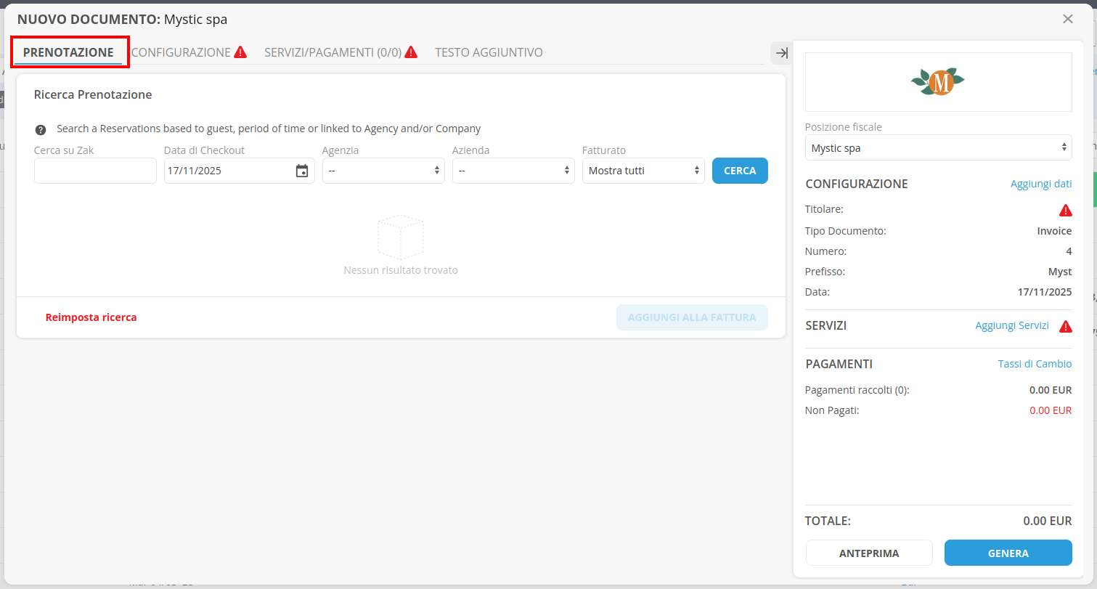Click the warning icon beside Aggiungi Servizi
This screenshot has height=589, width=1097.
pos(1065,326)
